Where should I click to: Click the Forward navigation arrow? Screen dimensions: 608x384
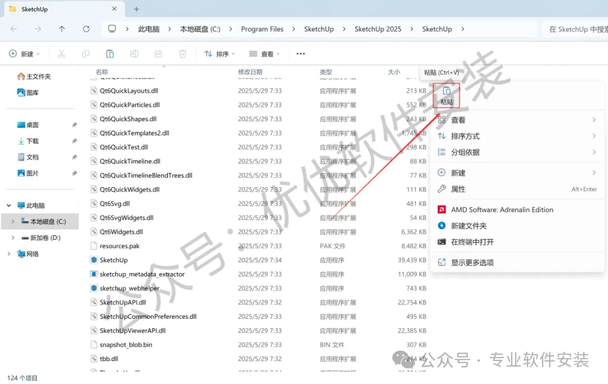[38, 29]
